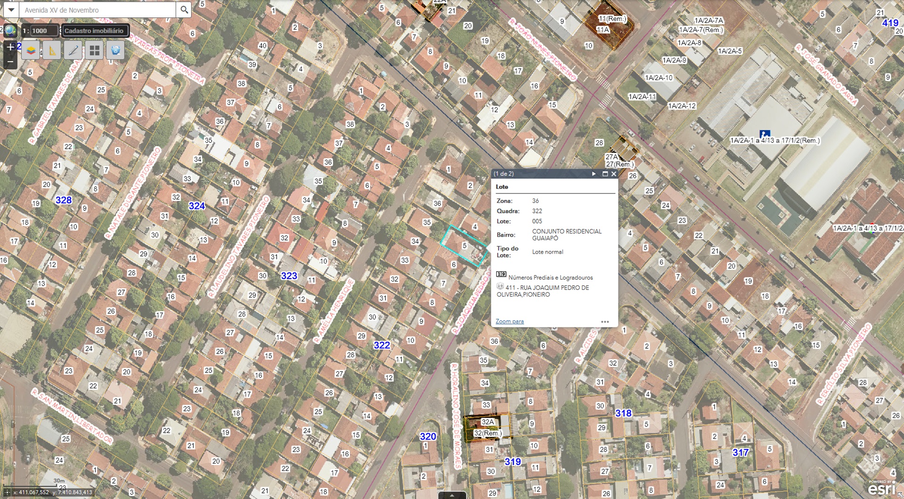Click the map scale 1000 field
904x499 pixels.
43,31
